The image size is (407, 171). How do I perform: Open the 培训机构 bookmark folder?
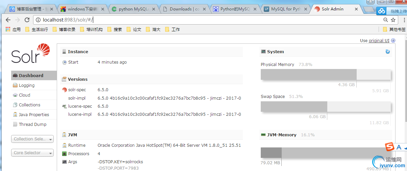click(91, 30)
